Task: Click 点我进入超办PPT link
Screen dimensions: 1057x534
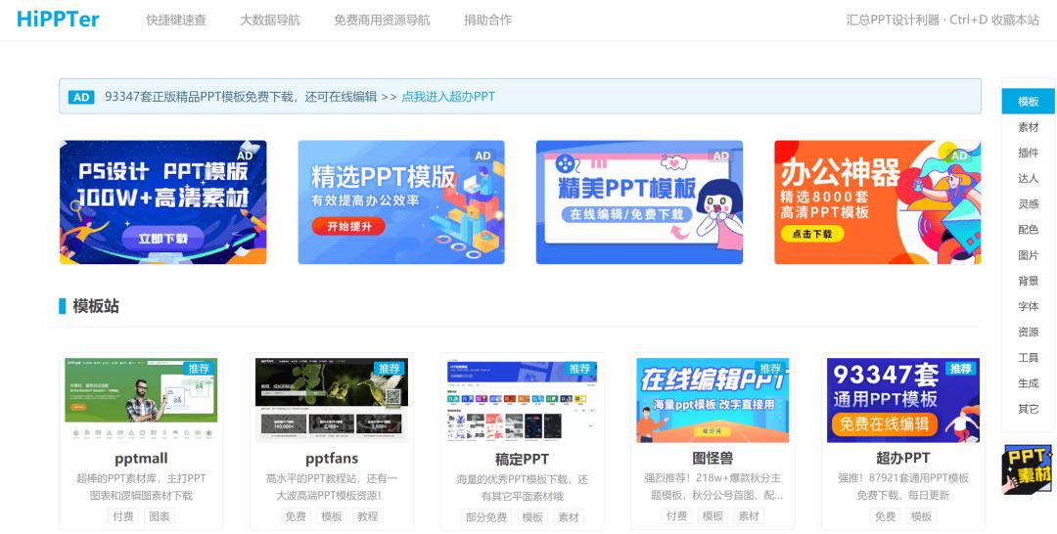Action: click(448, 96)
